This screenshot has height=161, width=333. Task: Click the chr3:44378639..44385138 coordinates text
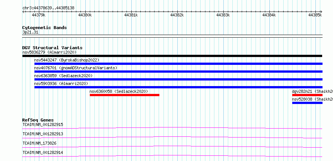point(48,8)
